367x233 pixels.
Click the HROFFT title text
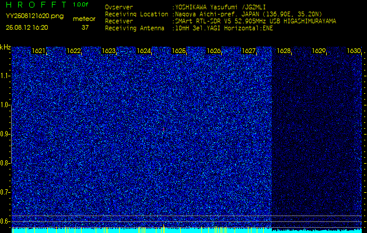(36, 5)
